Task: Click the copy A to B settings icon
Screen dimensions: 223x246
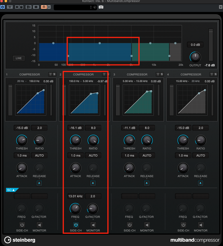Action: (36, 7)
